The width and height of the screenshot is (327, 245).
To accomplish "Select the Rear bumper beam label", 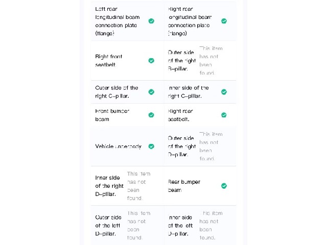I will [184, 186].
